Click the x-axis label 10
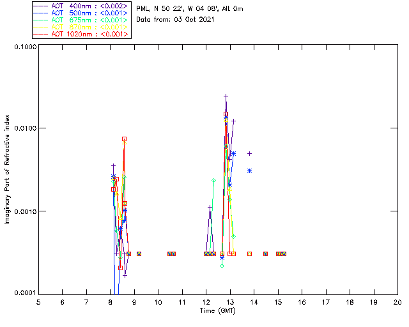This screenshot has height=327, width=409. tap(158, 302)
